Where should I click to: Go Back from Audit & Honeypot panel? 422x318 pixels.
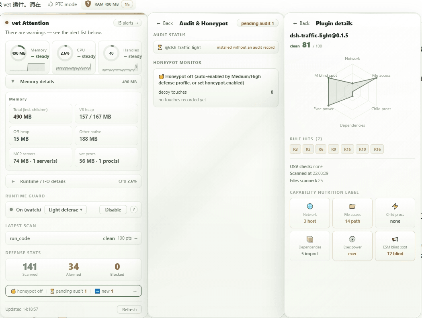(x=165, y=23)
